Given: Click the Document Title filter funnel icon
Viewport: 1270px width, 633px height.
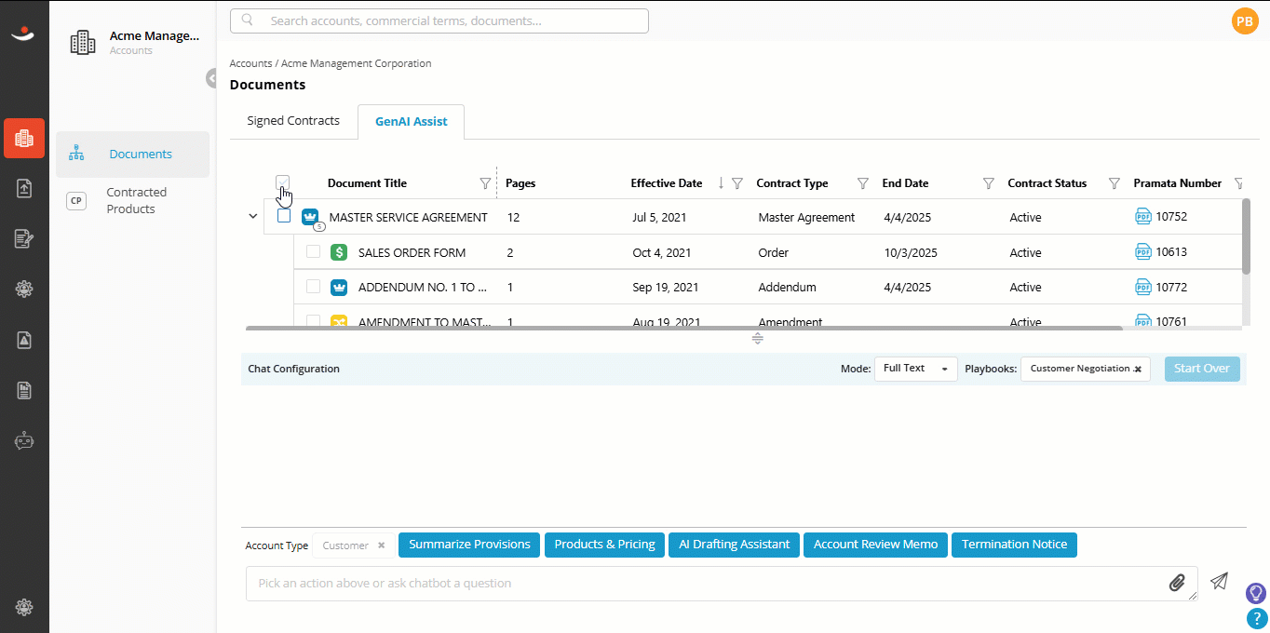Looking at the screenshot, I should [x=485, y=183].
